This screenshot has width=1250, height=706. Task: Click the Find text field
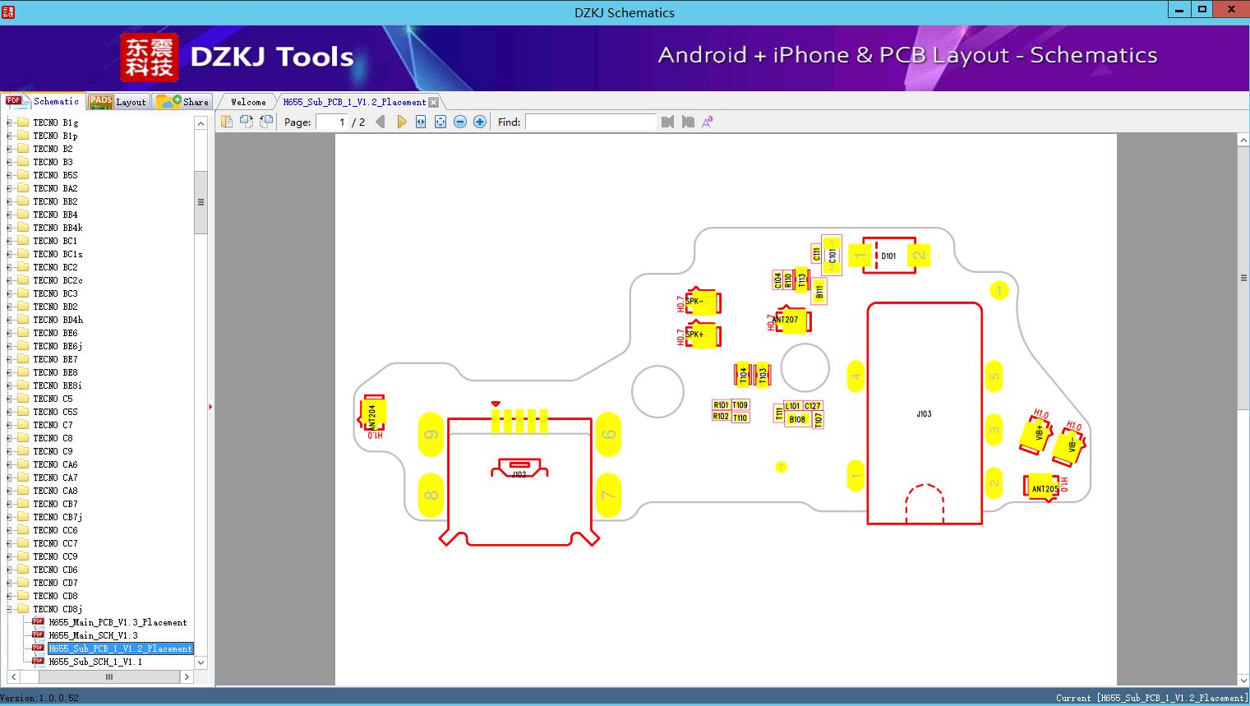[591, 122]
